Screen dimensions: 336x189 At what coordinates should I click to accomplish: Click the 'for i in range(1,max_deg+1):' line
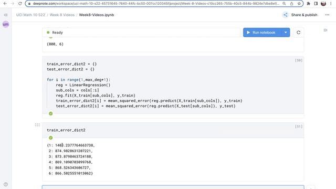click(79, 80)
